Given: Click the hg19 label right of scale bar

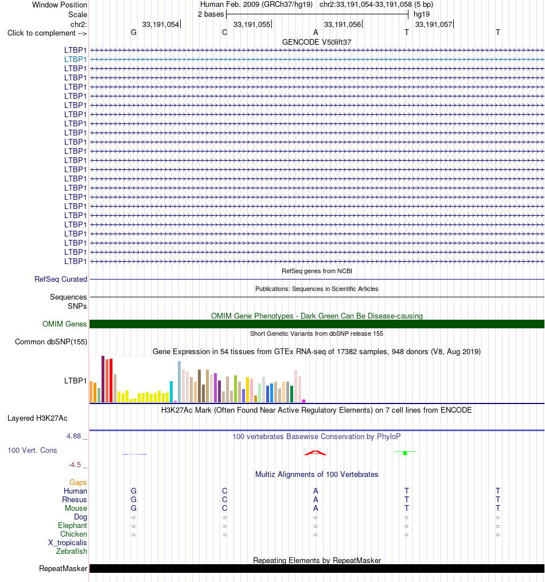Looking at the screenshot, I should coord(422,14).
